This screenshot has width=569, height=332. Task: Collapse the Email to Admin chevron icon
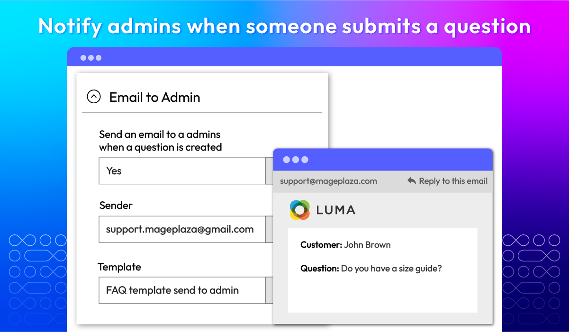pyautogui.click(x=94, y=97)
